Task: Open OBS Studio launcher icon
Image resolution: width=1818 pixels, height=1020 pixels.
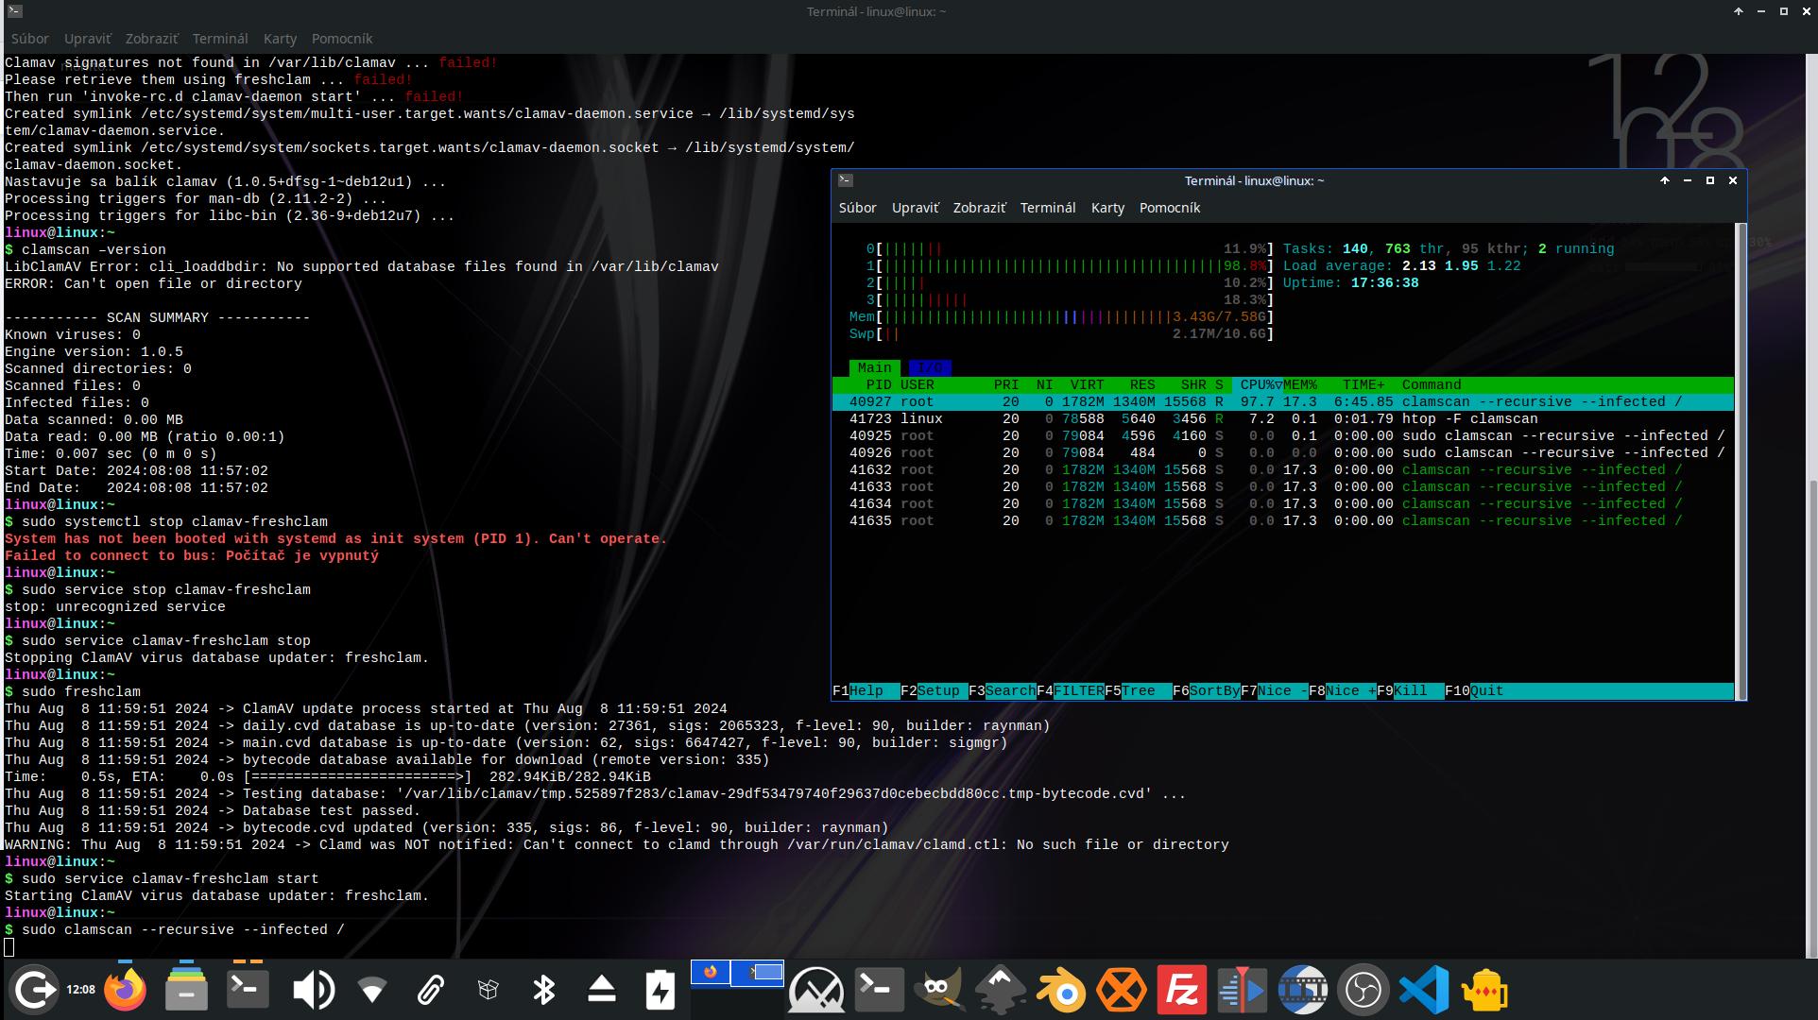Action: (1363, 990)
